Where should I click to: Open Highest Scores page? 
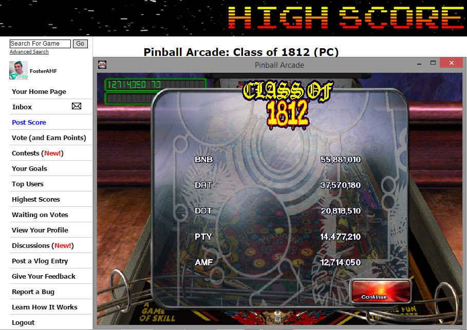[x=36, y=199]
